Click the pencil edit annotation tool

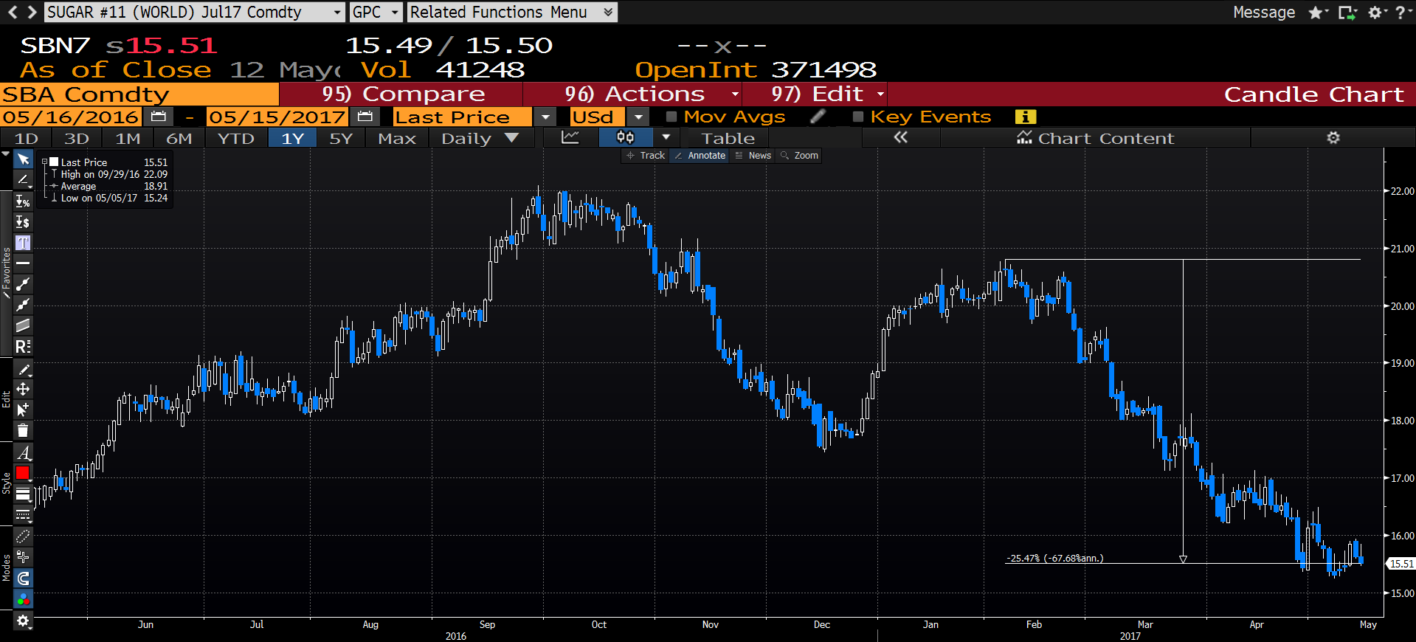[23, 369]
